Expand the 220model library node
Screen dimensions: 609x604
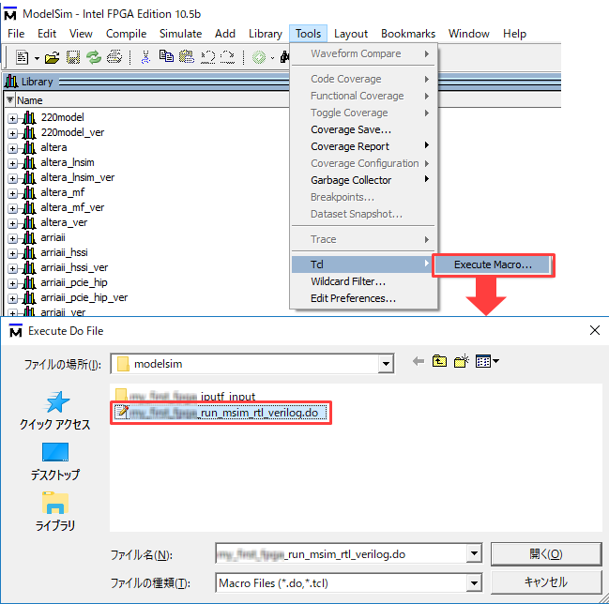(12, 118)
